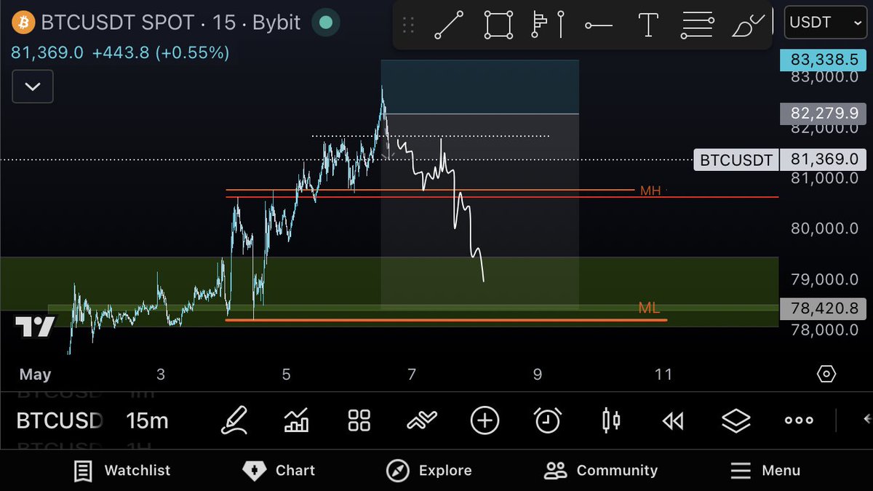The height and width of the screenshot is (491, 873).
Task: Open chart settings hexagon icon
Action: (x=826, y=374)
